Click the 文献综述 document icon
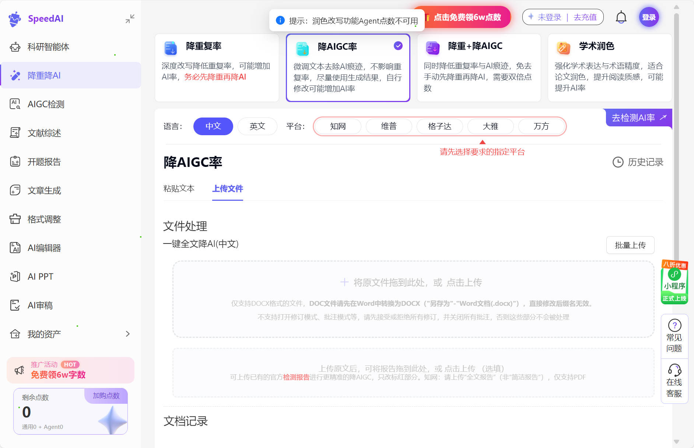The image size is (694, 448). pyautogui.click(x=15, y=133)
